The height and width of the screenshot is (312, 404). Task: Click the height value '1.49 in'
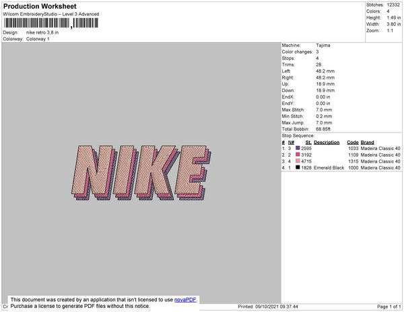click(394, 17)
